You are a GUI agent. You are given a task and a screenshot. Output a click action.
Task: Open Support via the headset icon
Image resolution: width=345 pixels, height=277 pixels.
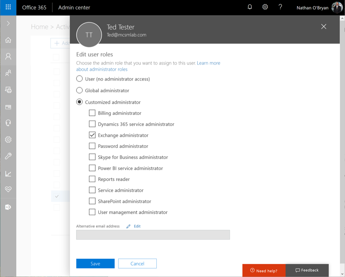pyautogui.click(x=8, y=123)
